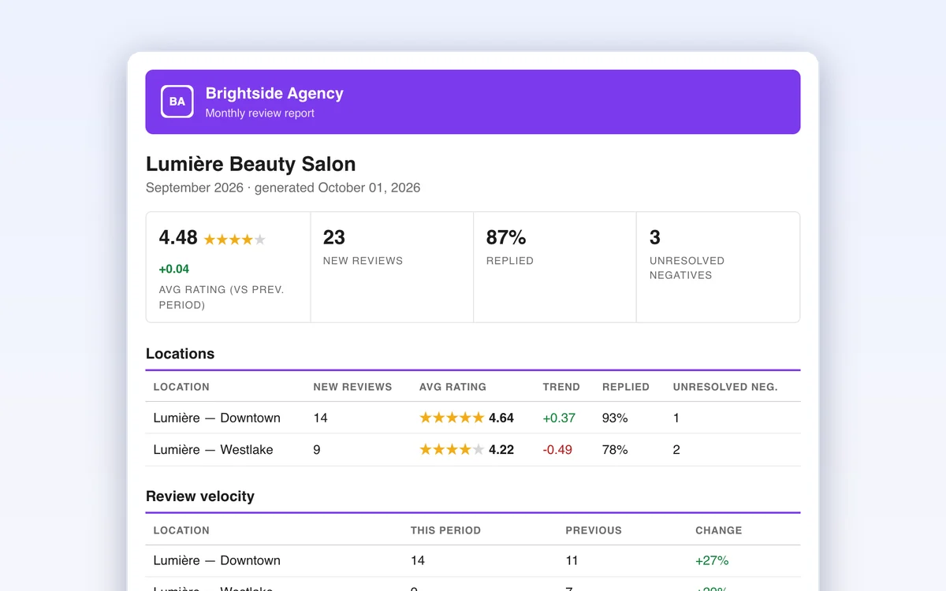Click the 11 previous period cell
The image size is (946, 591).
(x=572, y=560)
